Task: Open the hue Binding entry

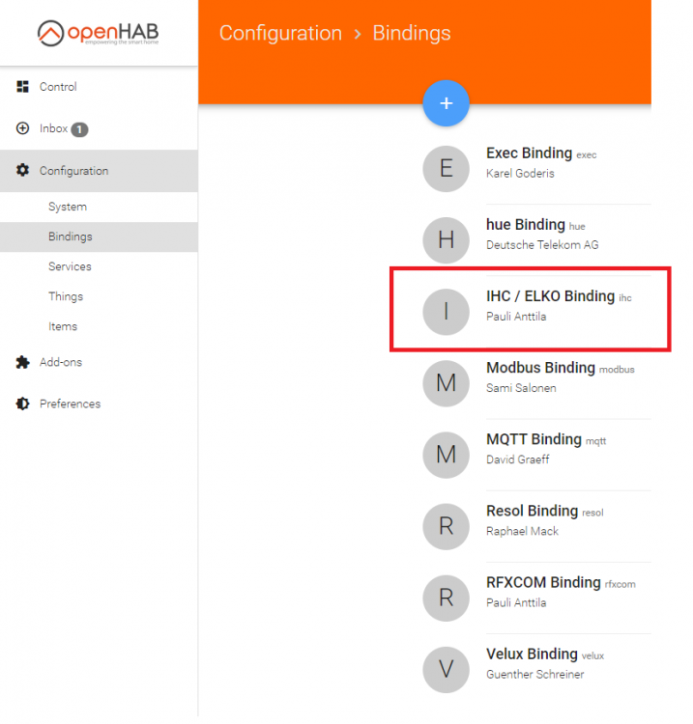Action: (526, 225)
